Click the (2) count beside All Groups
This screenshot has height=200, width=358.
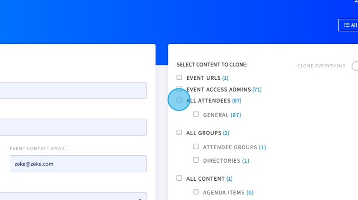pyautogui.click(x=226, y=133)
